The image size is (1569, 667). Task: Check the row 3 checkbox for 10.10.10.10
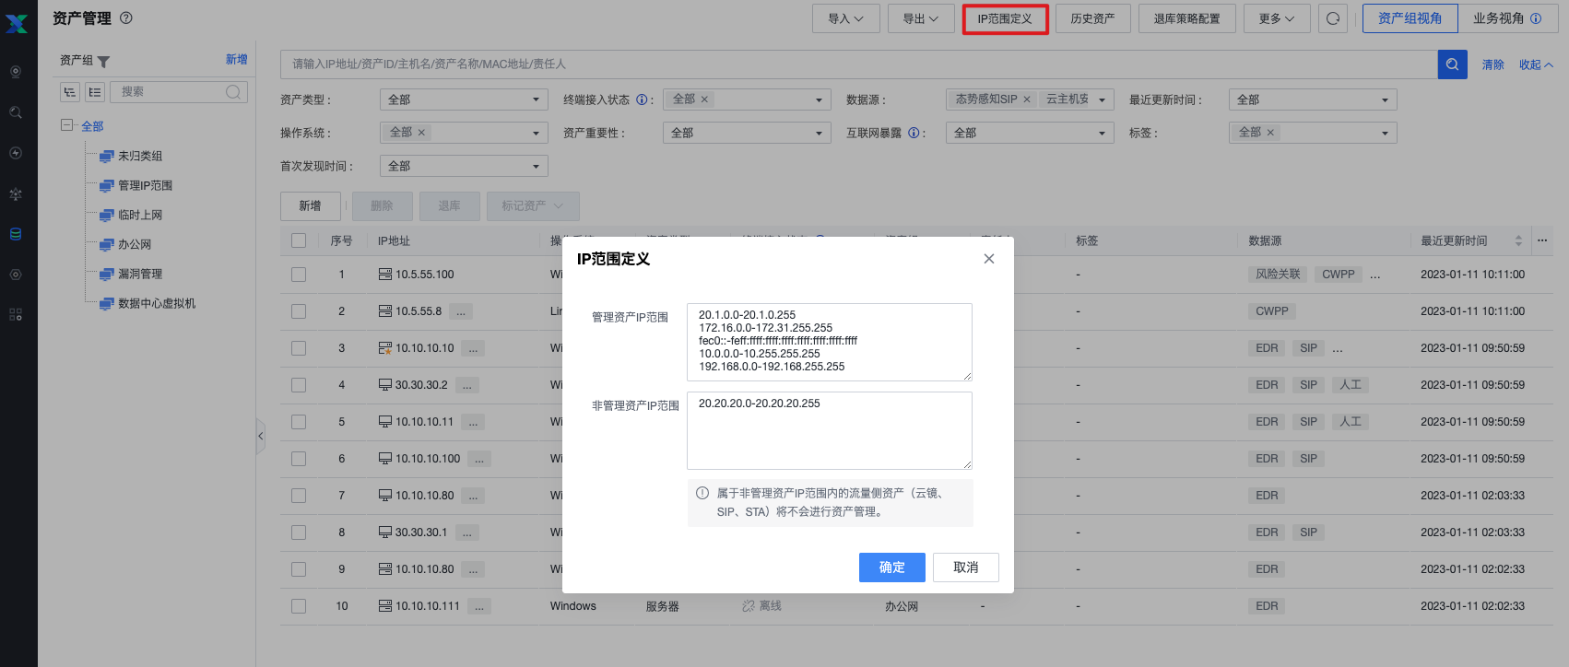[299, 348]
